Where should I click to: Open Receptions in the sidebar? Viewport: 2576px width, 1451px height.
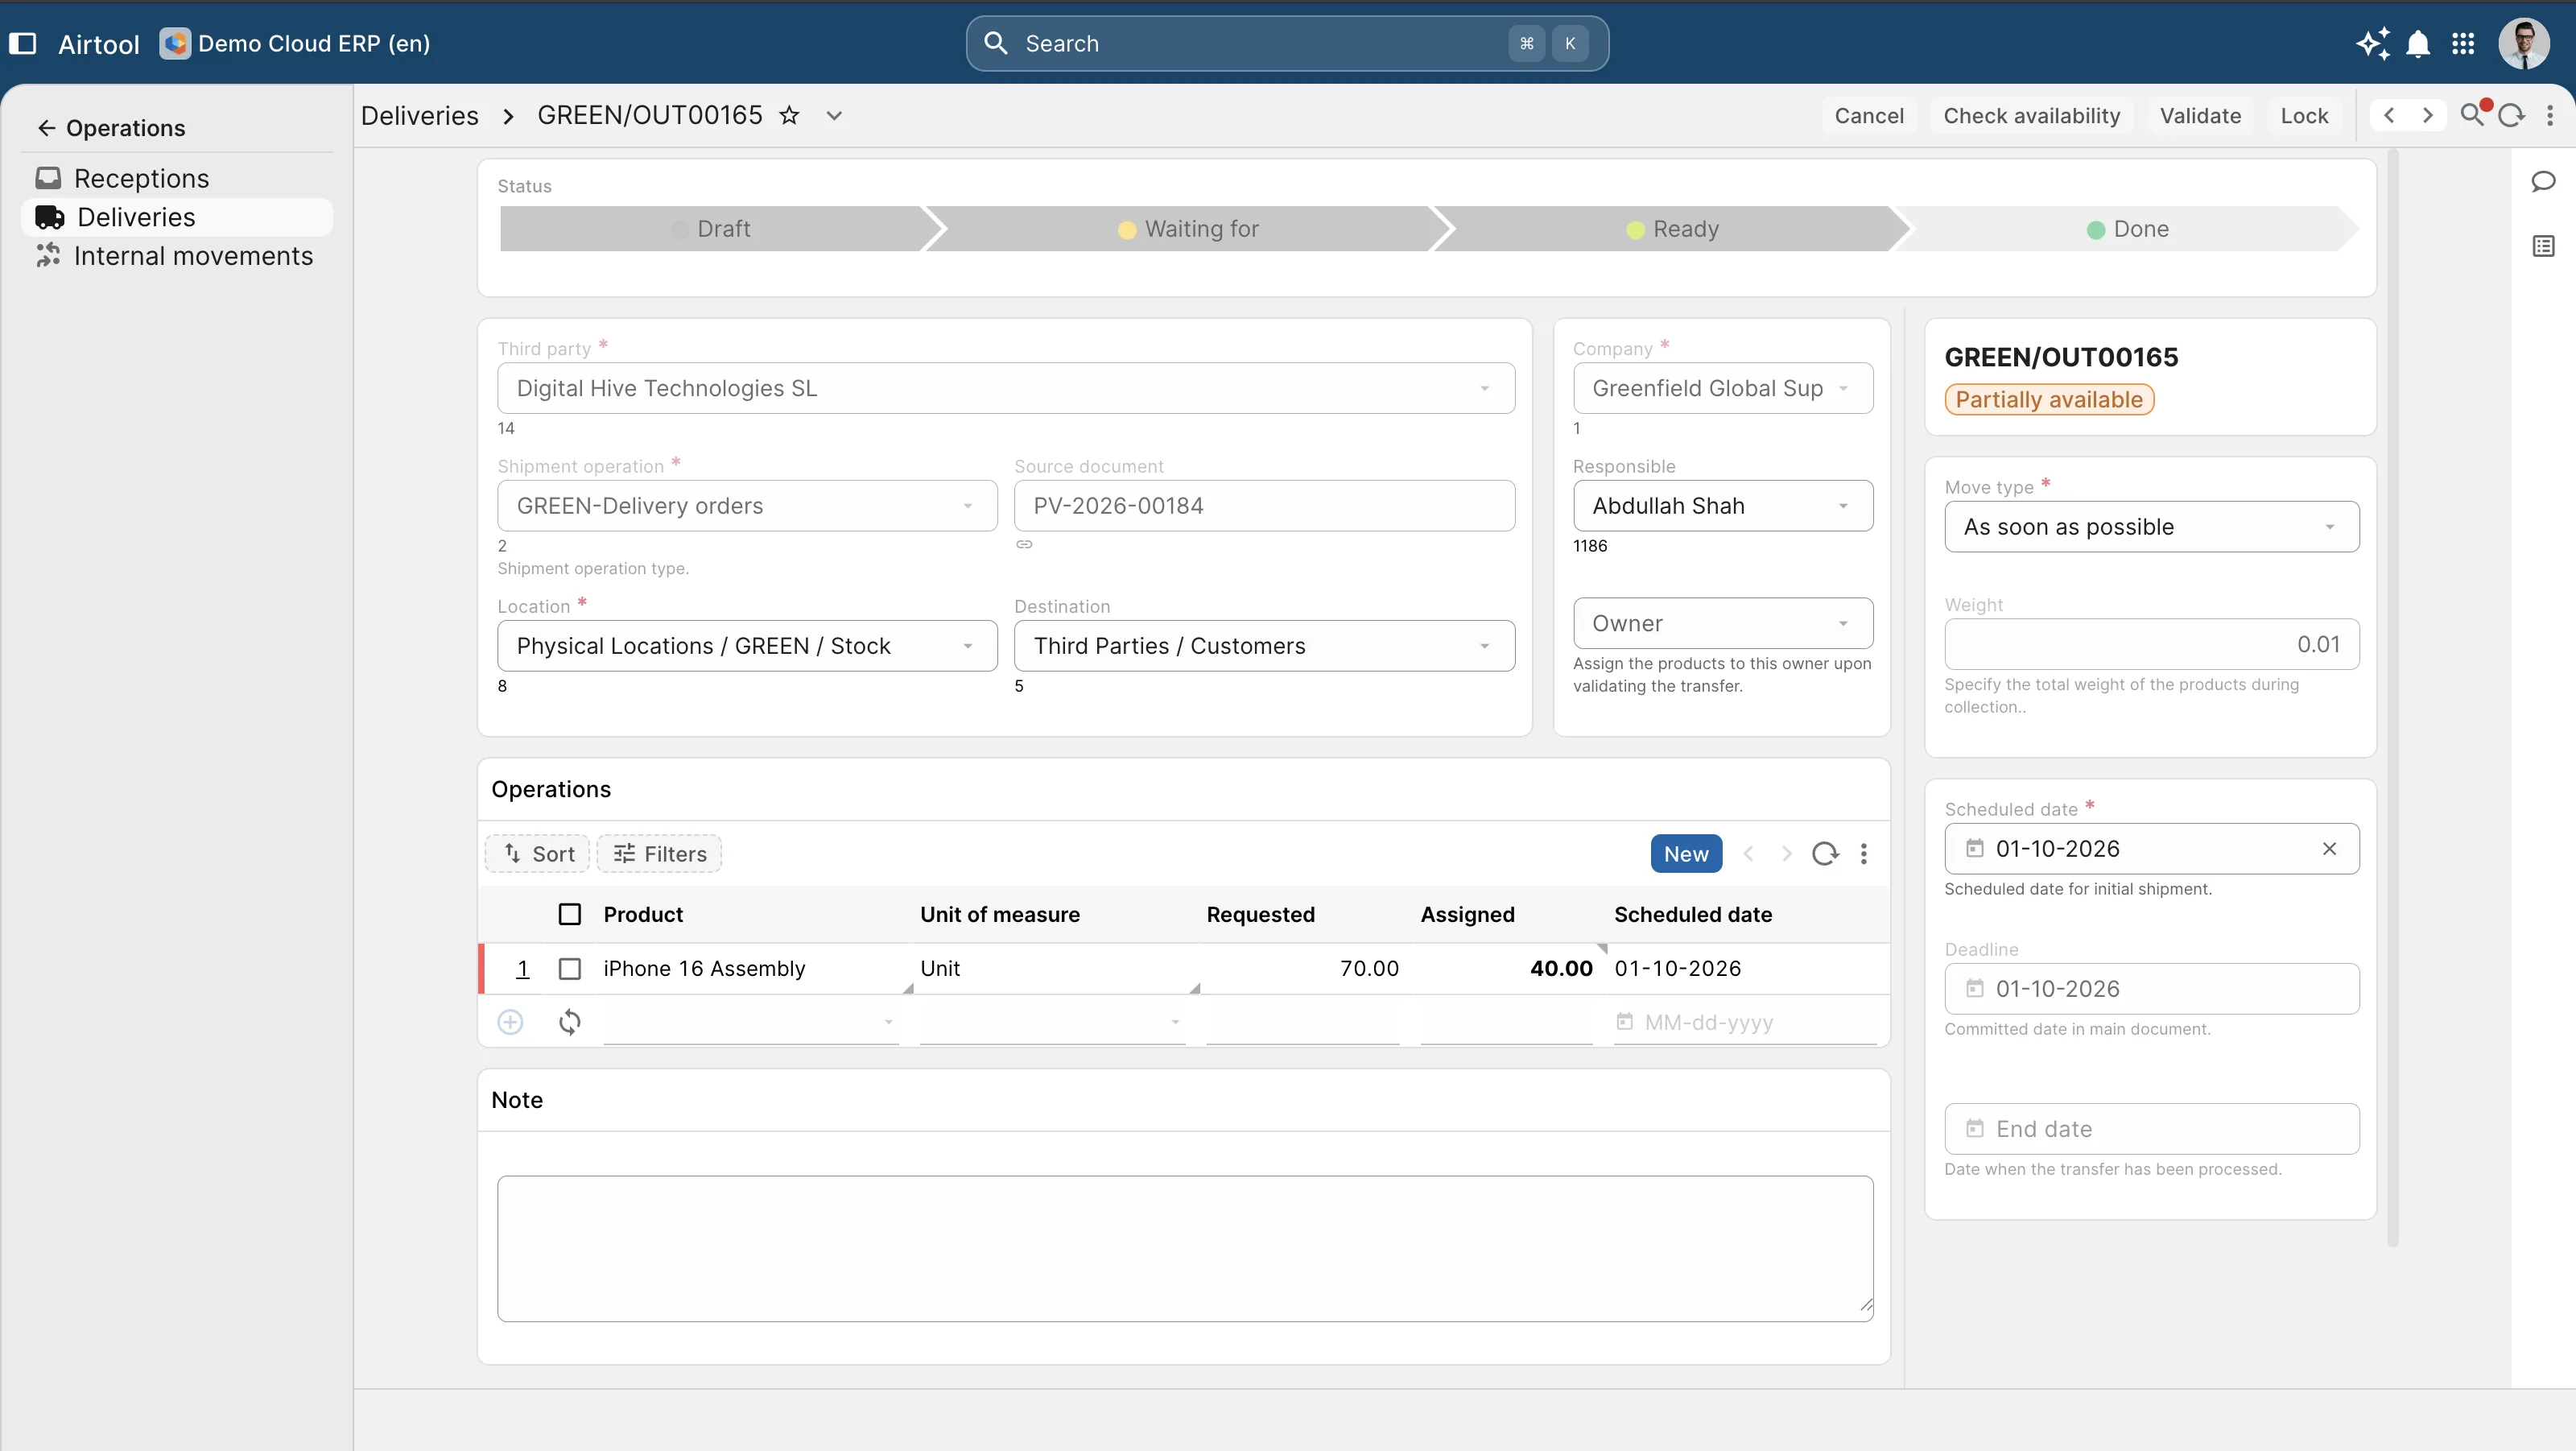[x=177, y=178]
